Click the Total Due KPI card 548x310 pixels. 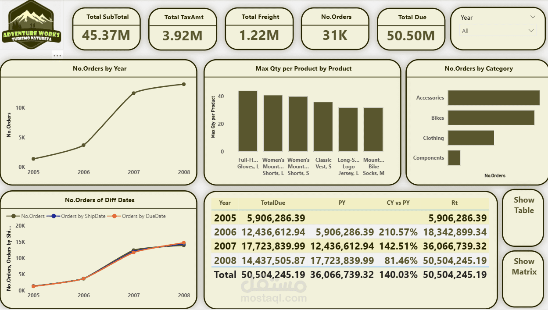[411, 29]
